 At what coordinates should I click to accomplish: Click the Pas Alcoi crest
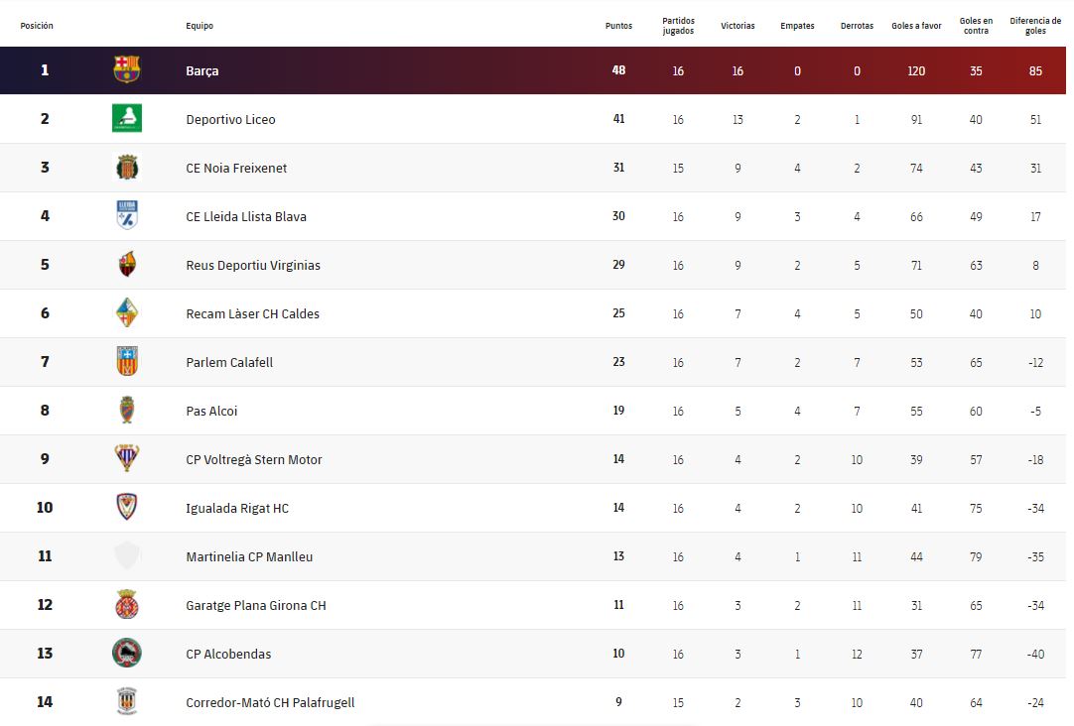[127, 410]
